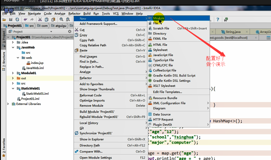271x160 pixels.
Task: Click Show in Explorer entry
Action: pos(110,139)
